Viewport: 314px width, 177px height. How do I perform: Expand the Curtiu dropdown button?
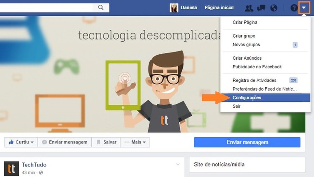click(x=21, y=142)
